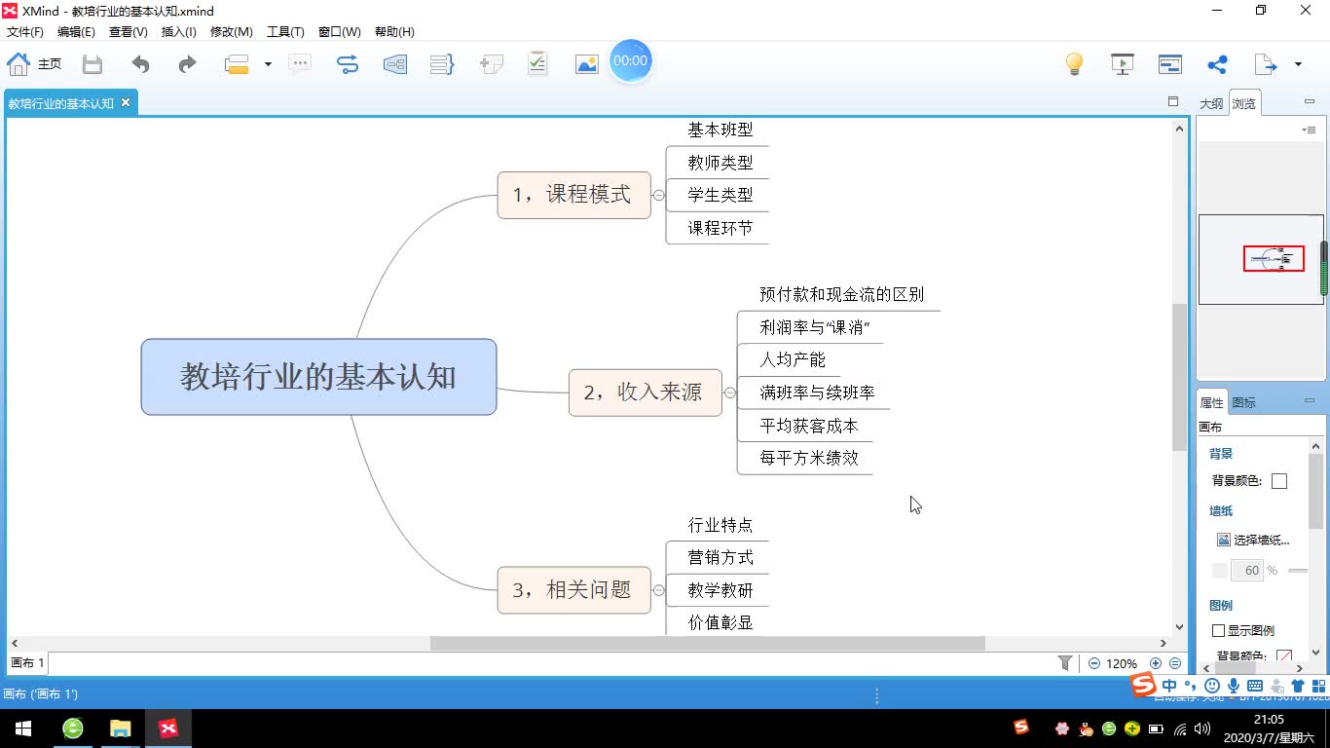Image resolution: width=1330 pixels, height=748 pixels.
Task: Open the insert topic dropdown arrow
Action: coord(268,65)
